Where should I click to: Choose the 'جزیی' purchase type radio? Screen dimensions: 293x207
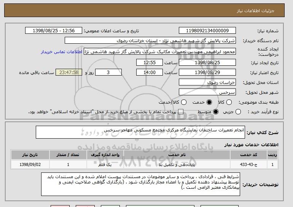tap(238, 112)
